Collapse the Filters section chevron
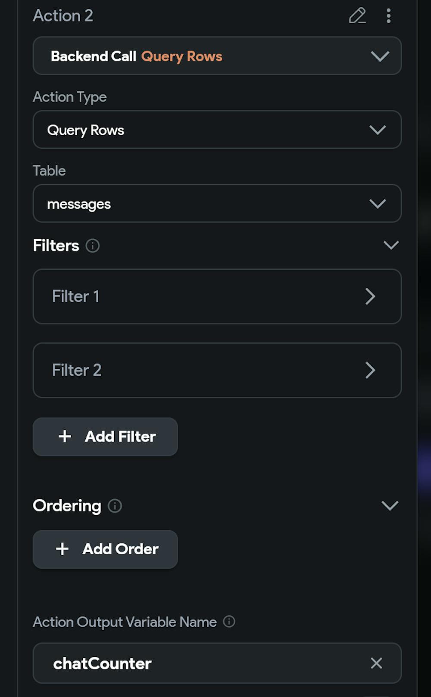Image resolution: width=431 pixels, height=697 pixels. [390, 245]
